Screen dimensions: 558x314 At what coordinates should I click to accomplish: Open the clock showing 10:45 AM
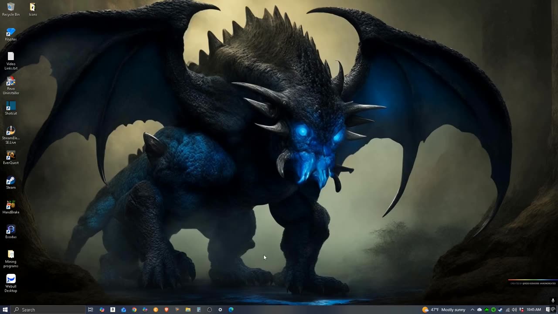click(534, 310)
